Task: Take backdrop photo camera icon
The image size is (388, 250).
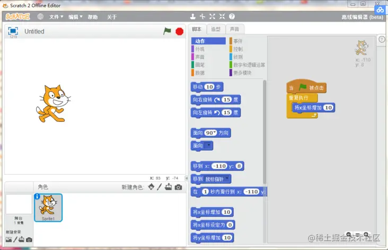Action: 29,239
